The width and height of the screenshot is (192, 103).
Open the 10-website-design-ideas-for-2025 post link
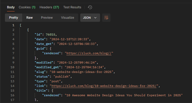(104, 86)
